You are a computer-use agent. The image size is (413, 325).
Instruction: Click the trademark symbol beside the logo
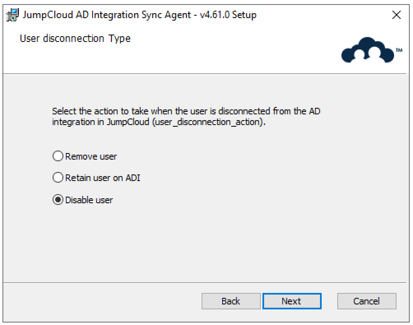click(399, 50)
